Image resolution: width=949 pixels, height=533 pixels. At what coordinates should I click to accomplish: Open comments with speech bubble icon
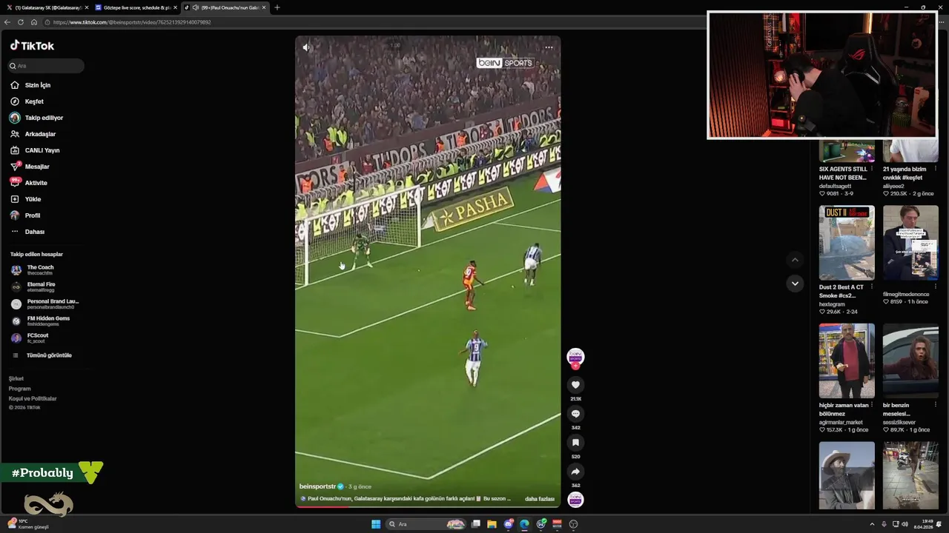pyautogui.click(x=575, y=414)
